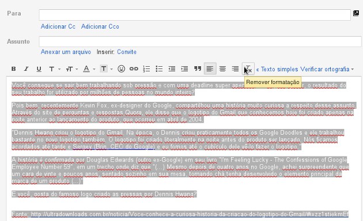The width and height of the screenshot is (363, 221).
Task: Open the font size tool
Action: [x=69, y=69]
